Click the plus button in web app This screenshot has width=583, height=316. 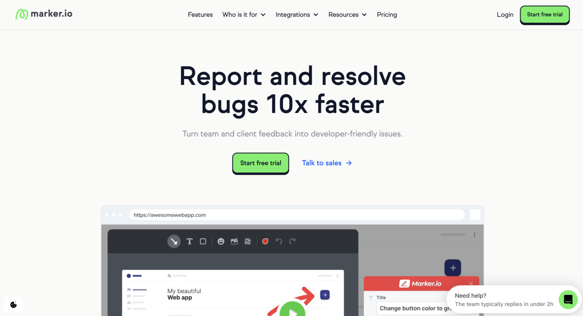click(325, 295)
